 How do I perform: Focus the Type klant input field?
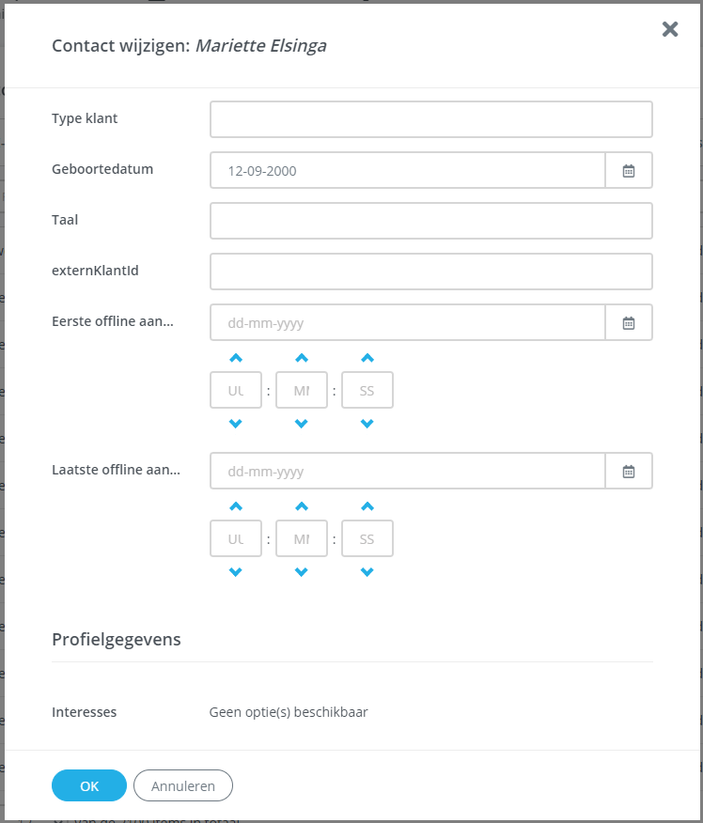tap(430, 120)
